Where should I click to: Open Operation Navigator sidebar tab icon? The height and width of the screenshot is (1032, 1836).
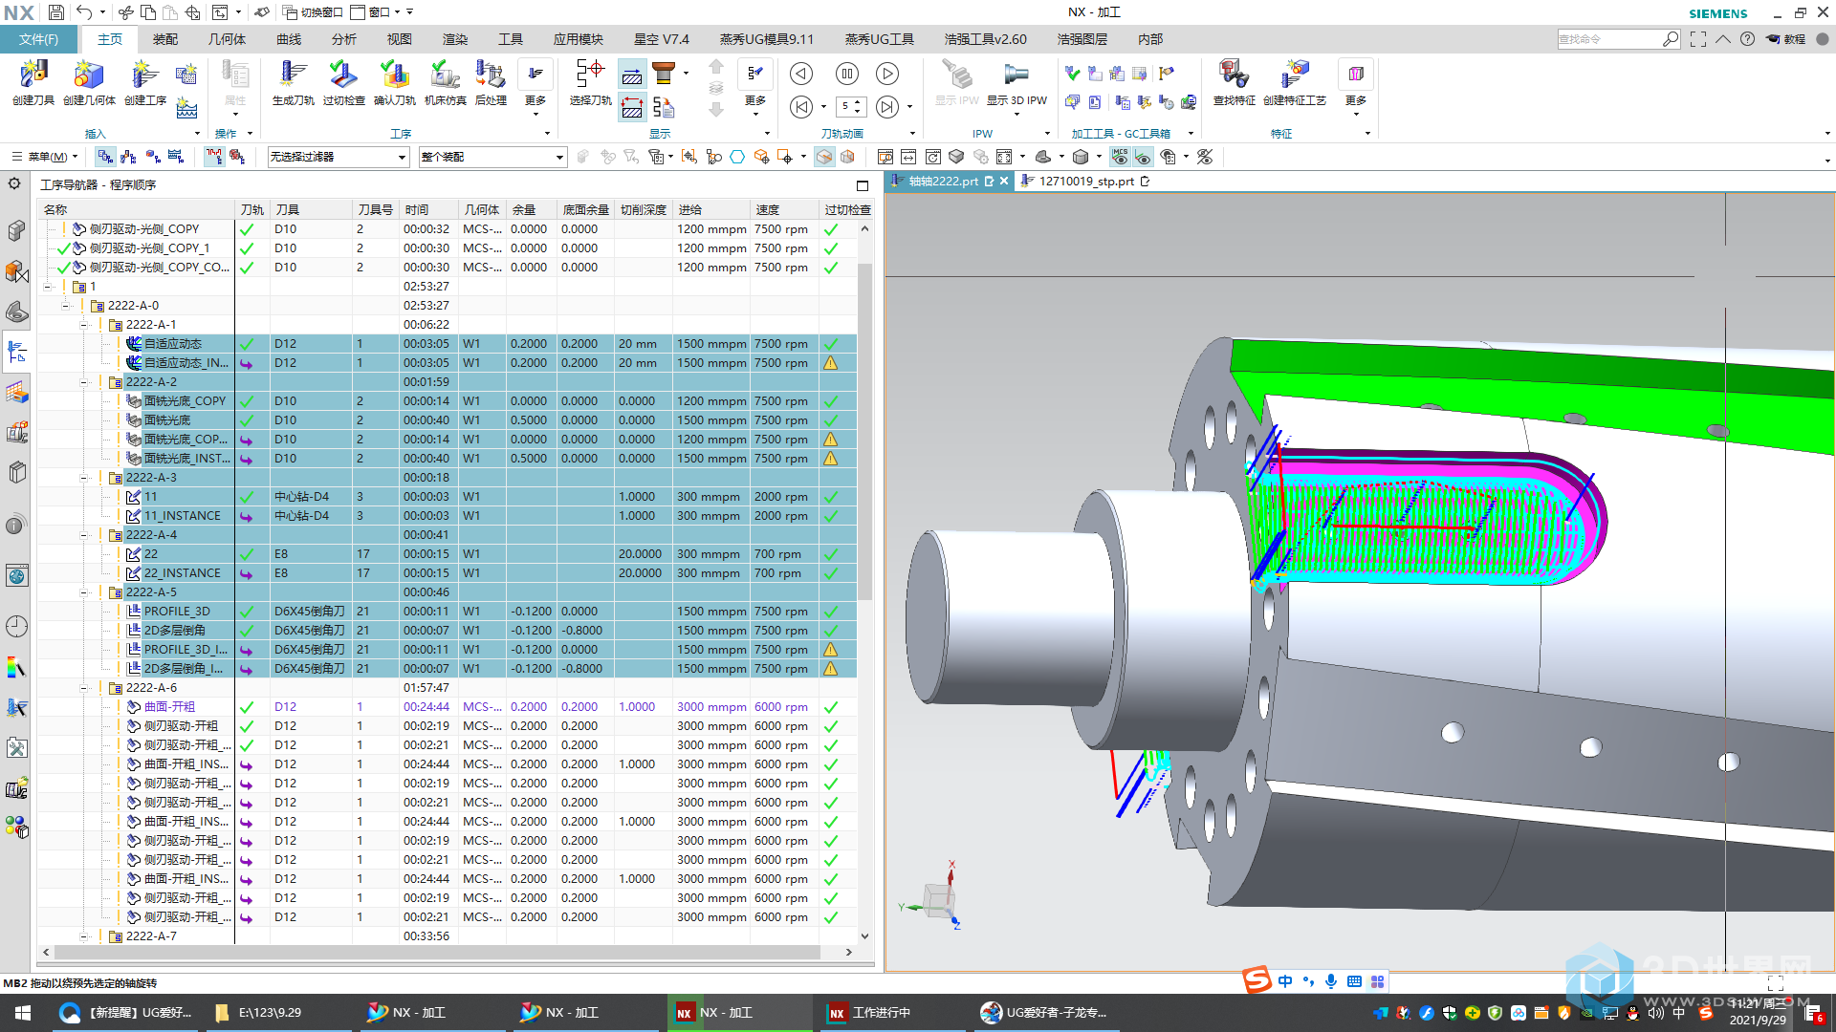(x=17, y=352)
